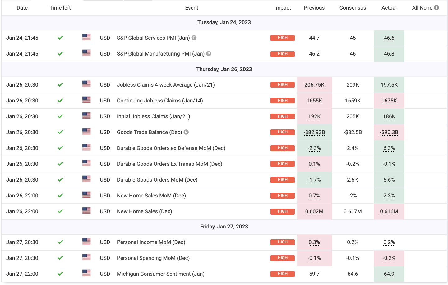Toggle the checkmark on S&P Global Manufacturing PMI row
This screenshot has height=285, width=448.
point(60,53)
